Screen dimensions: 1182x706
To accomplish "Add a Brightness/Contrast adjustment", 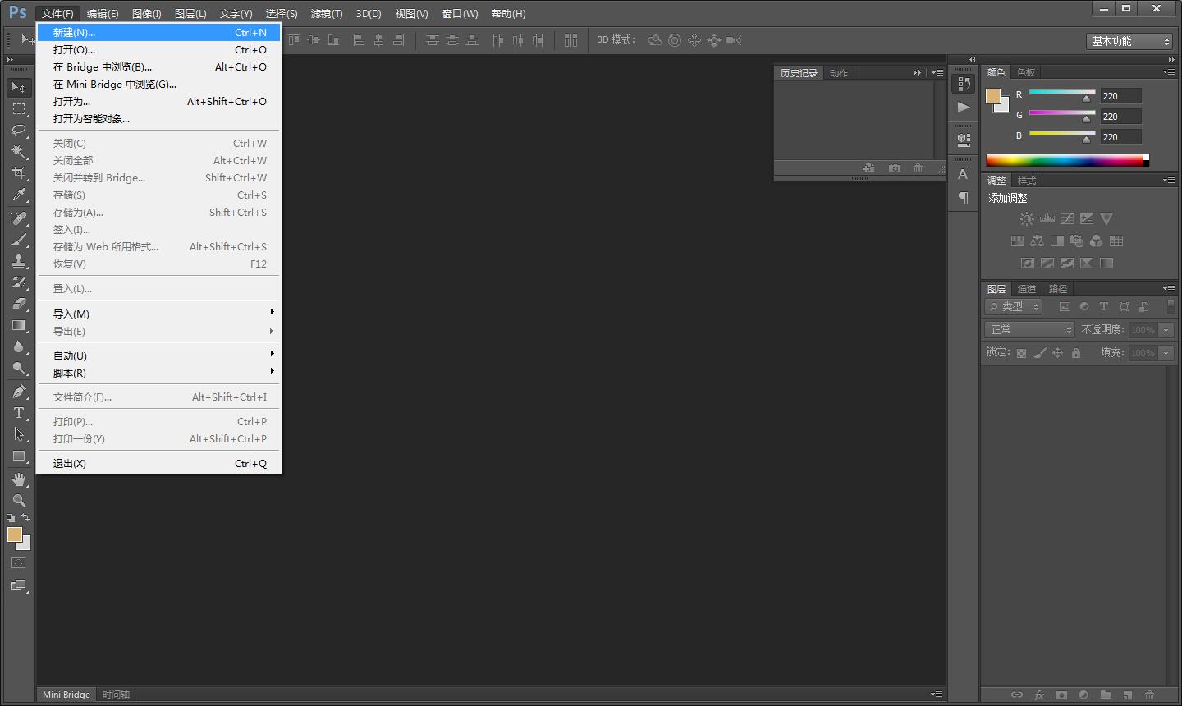I will [1027, 219].
